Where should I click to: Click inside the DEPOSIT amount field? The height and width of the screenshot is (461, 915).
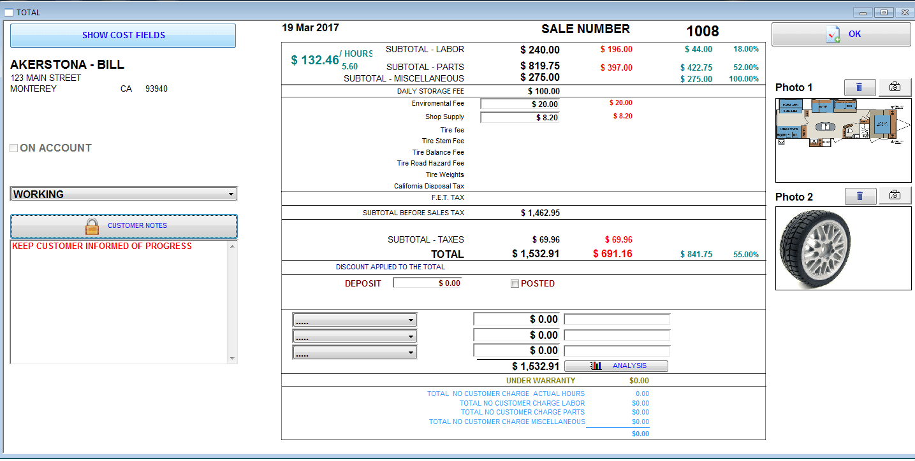[x=427, y=283]
